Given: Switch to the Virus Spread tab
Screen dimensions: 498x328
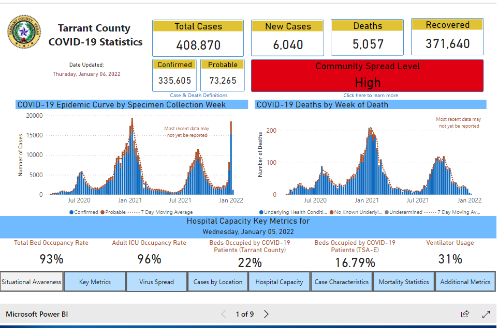Looking at the screenshot, I should pos(156,282).
